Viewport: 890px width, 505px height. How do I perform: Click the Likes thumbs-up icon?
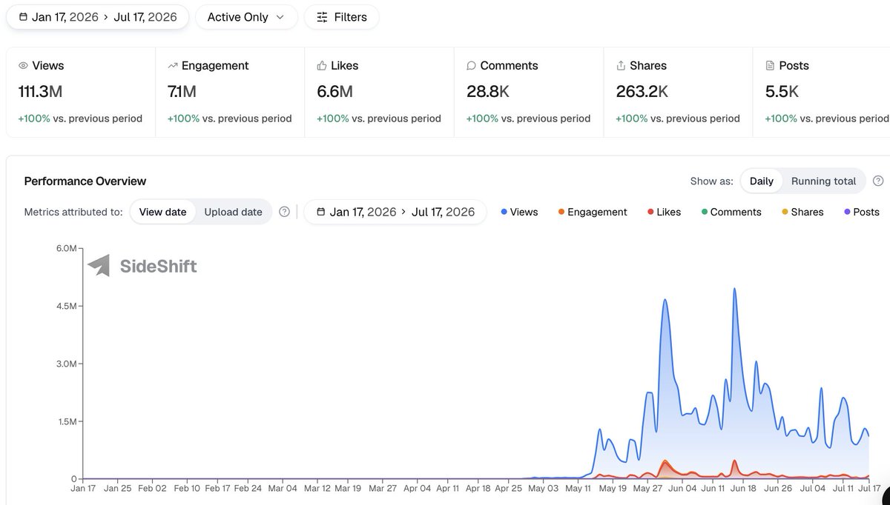(x=322, y=66)
